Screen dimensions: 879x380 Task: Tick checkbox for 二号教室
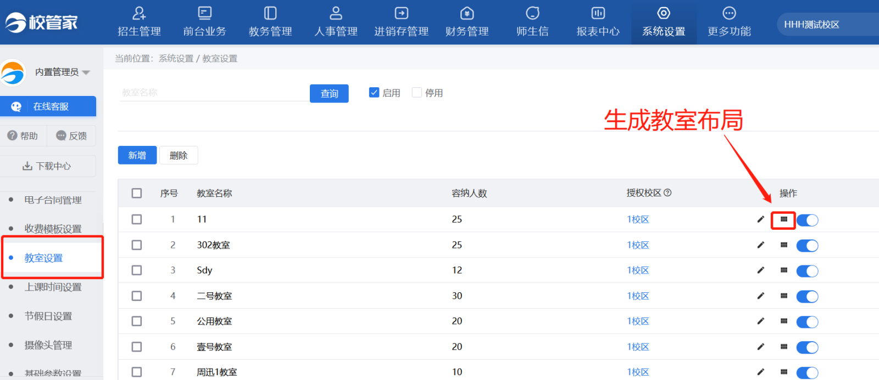coord(137,296)
